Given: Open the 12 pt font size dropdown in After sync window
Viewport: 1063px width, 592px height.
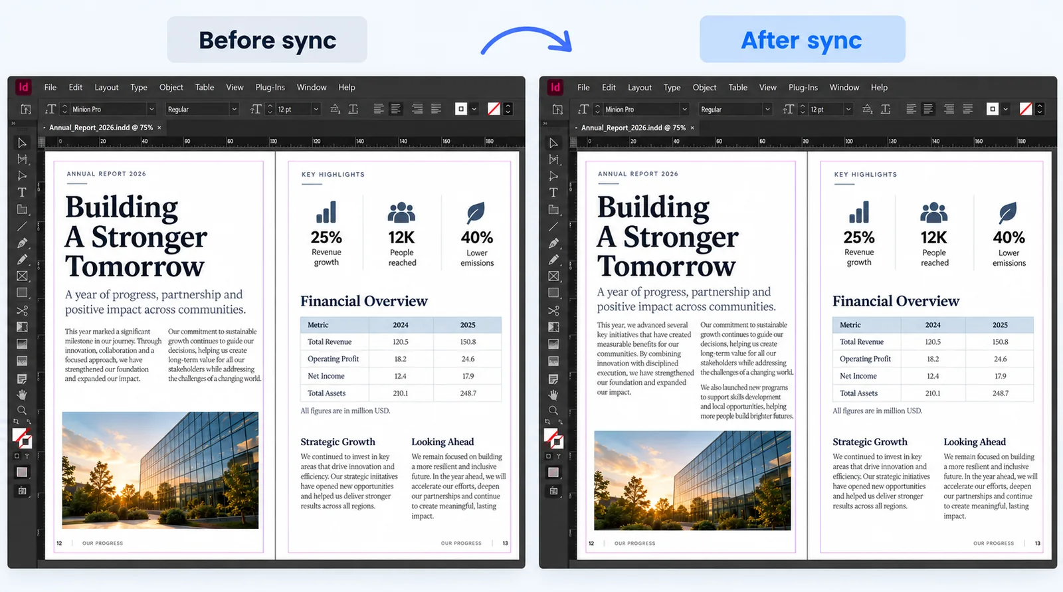Looking at the screenshot, I should pos(831,109).
